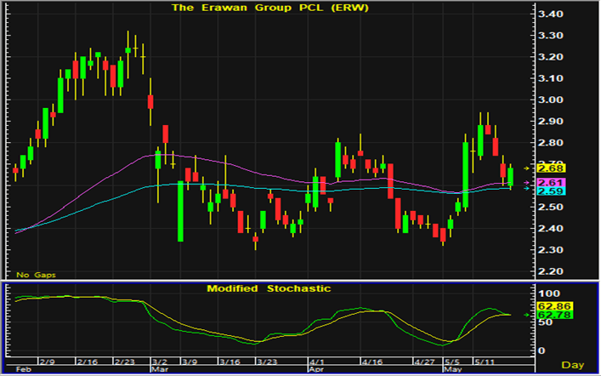
Task: Click the tall green candle in early March
Action: point(180,212)
